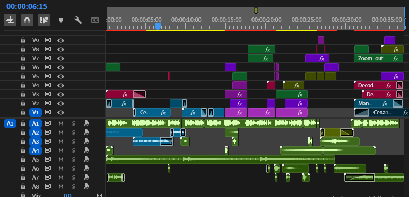Toggle V2 track lock
The image size is (409, 197).
23,104
